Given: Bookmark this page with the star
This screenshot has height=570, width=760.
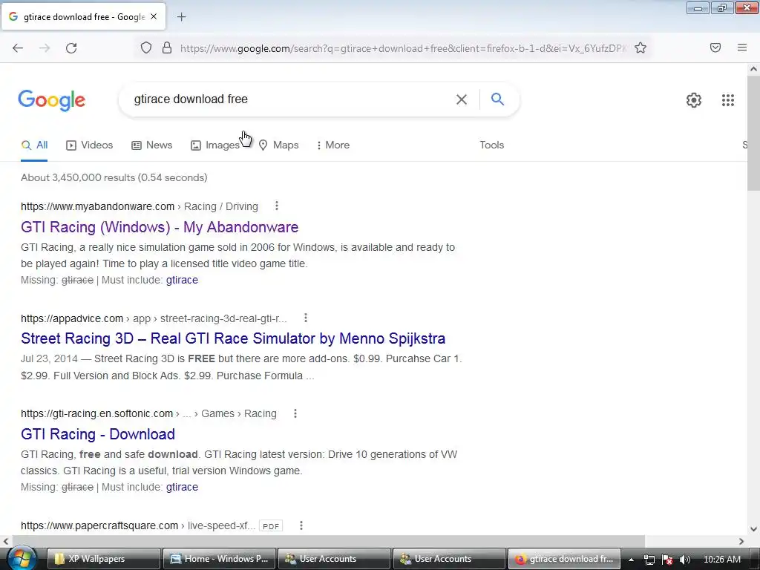Looking at the screenshot, I should click(x=641, y=48).
